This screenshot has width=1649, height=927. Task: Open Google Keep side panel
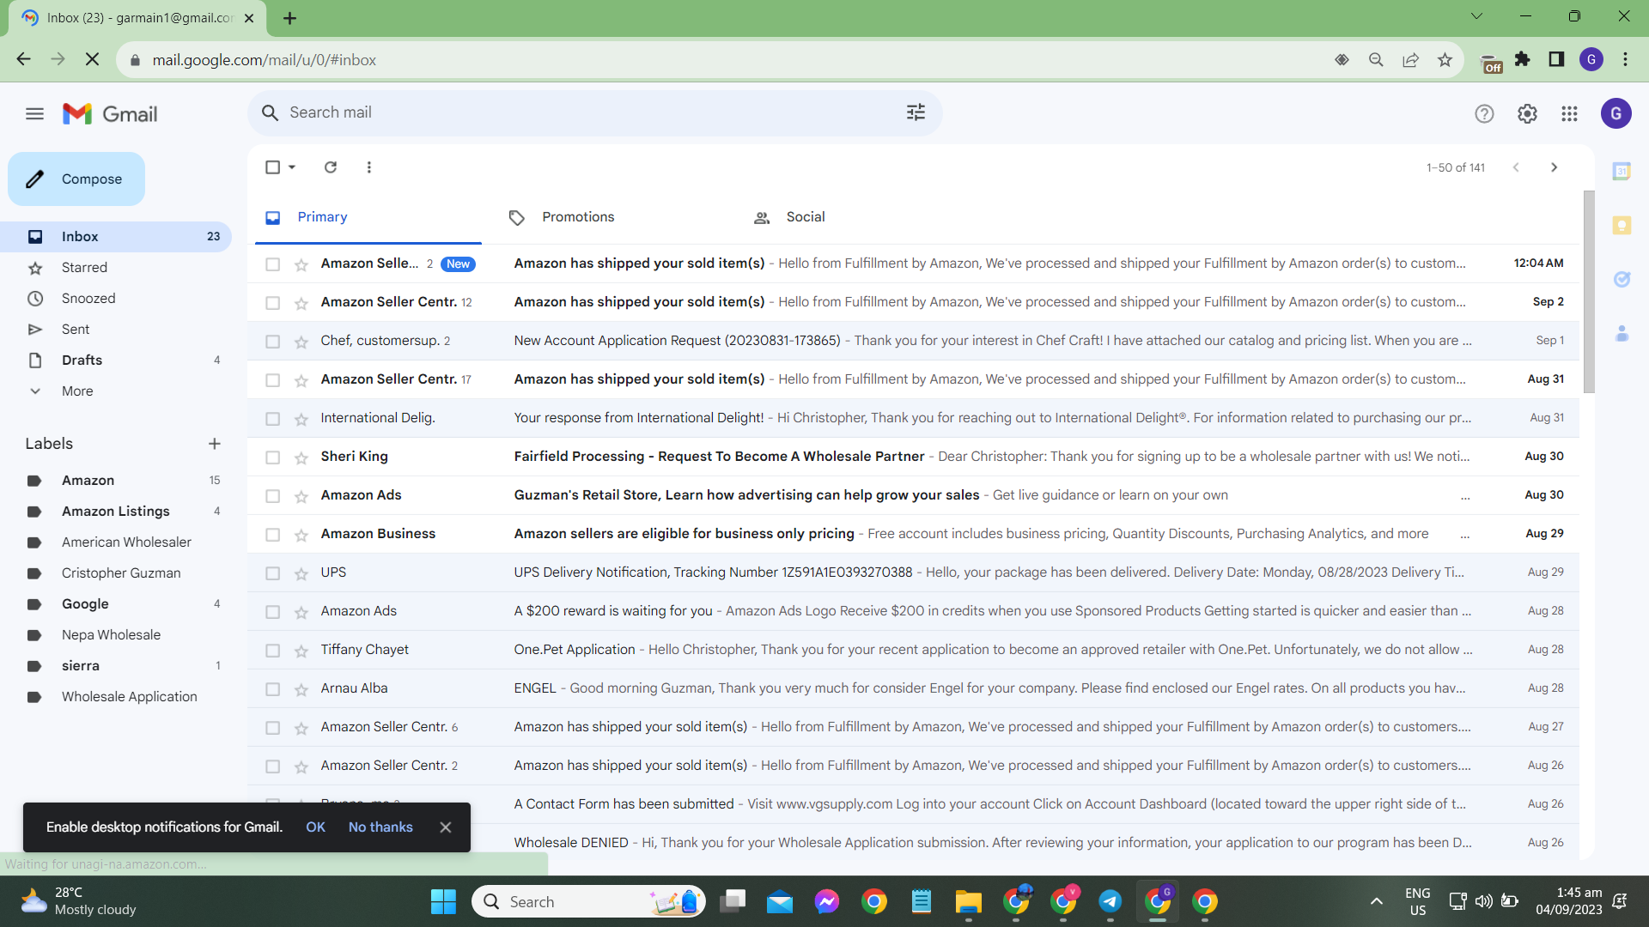1622,225
